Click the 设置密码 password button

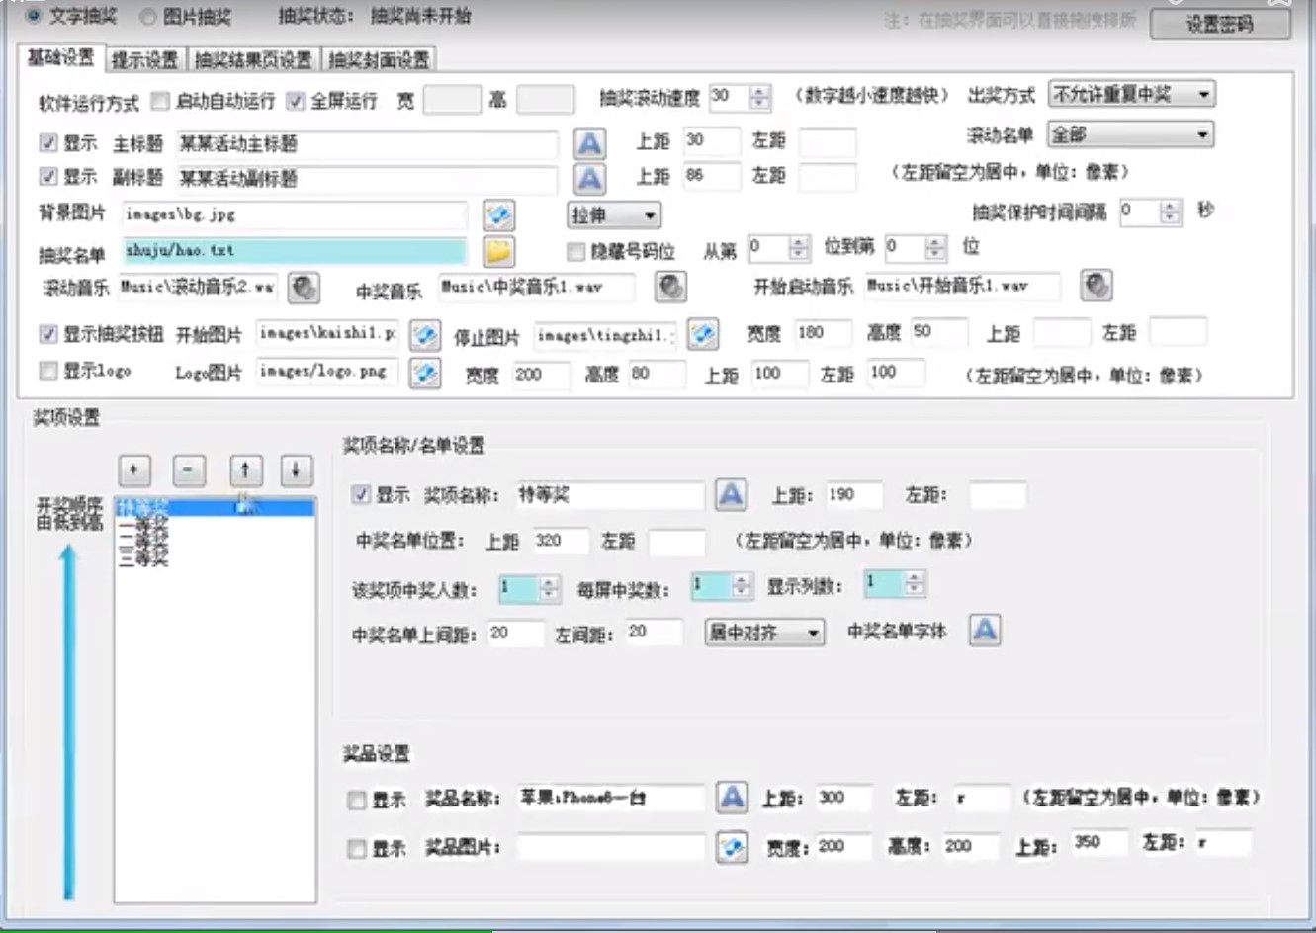(1222, 25)
